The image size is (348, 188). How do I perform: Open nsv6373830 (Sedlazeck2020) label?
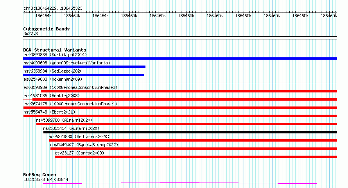(79, 137)
